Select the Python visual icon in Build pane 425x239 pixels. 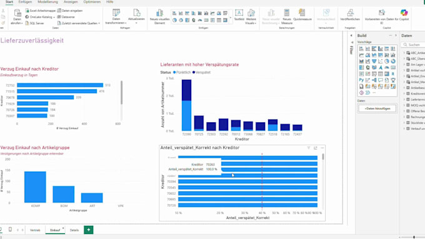tap(361, 80)
